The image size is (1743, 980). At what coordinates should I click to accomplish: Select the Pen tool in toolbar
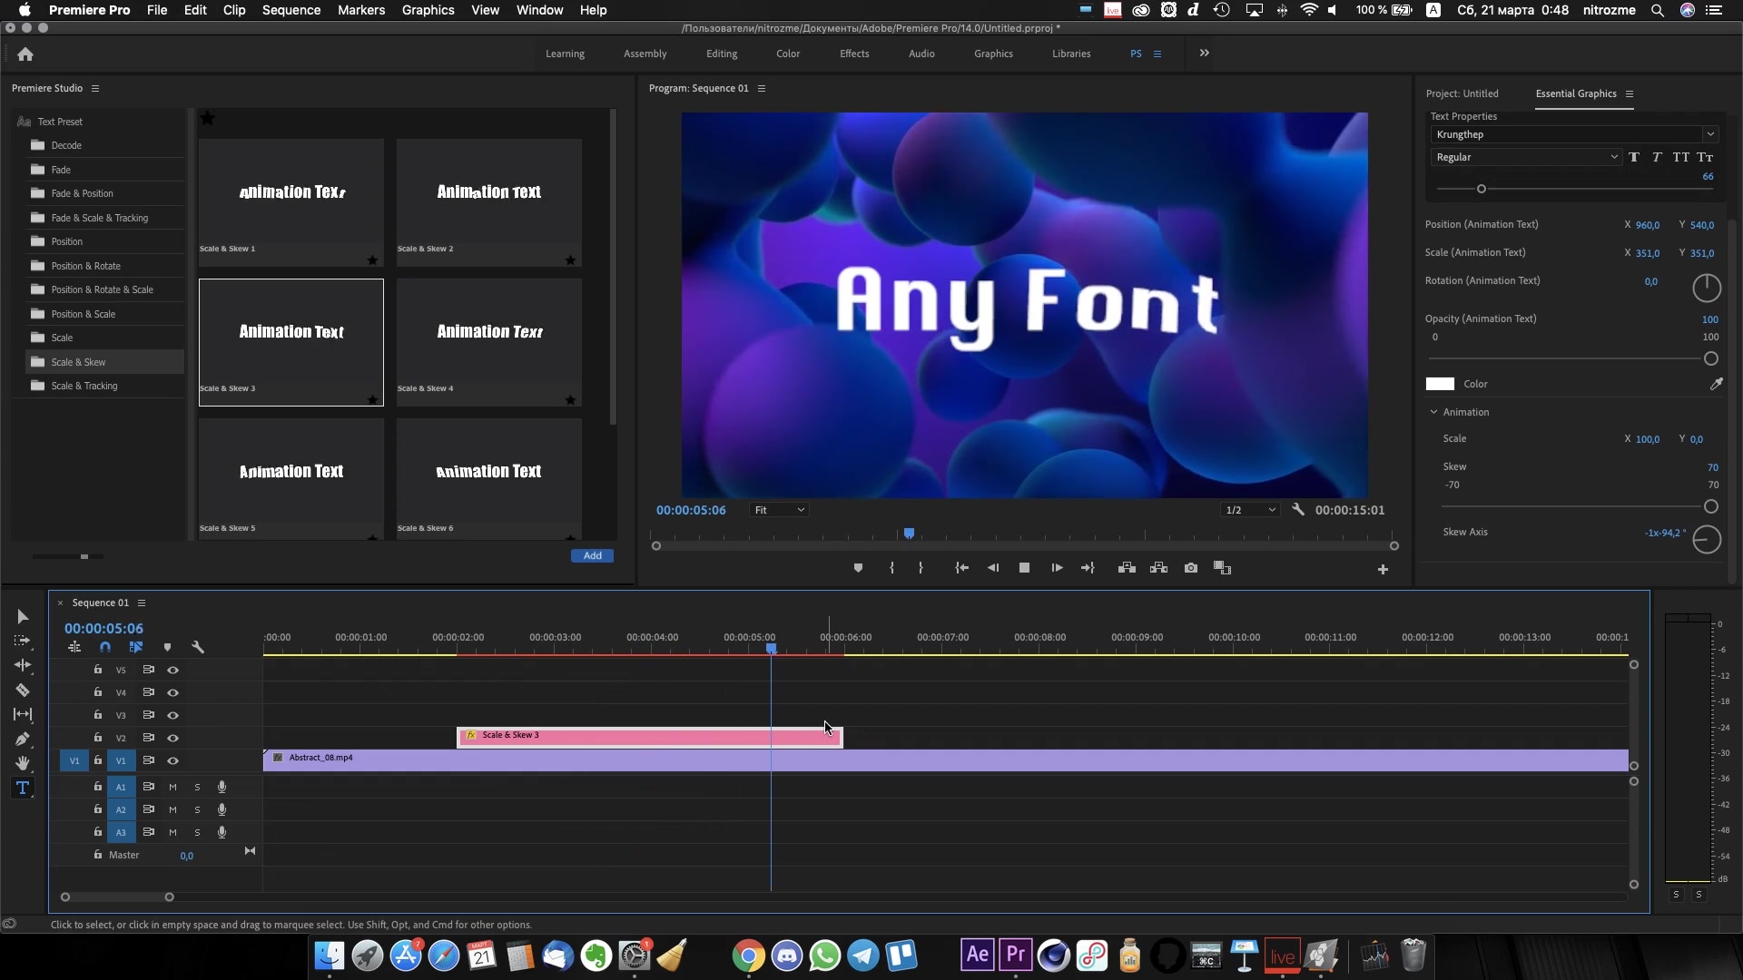22,739
